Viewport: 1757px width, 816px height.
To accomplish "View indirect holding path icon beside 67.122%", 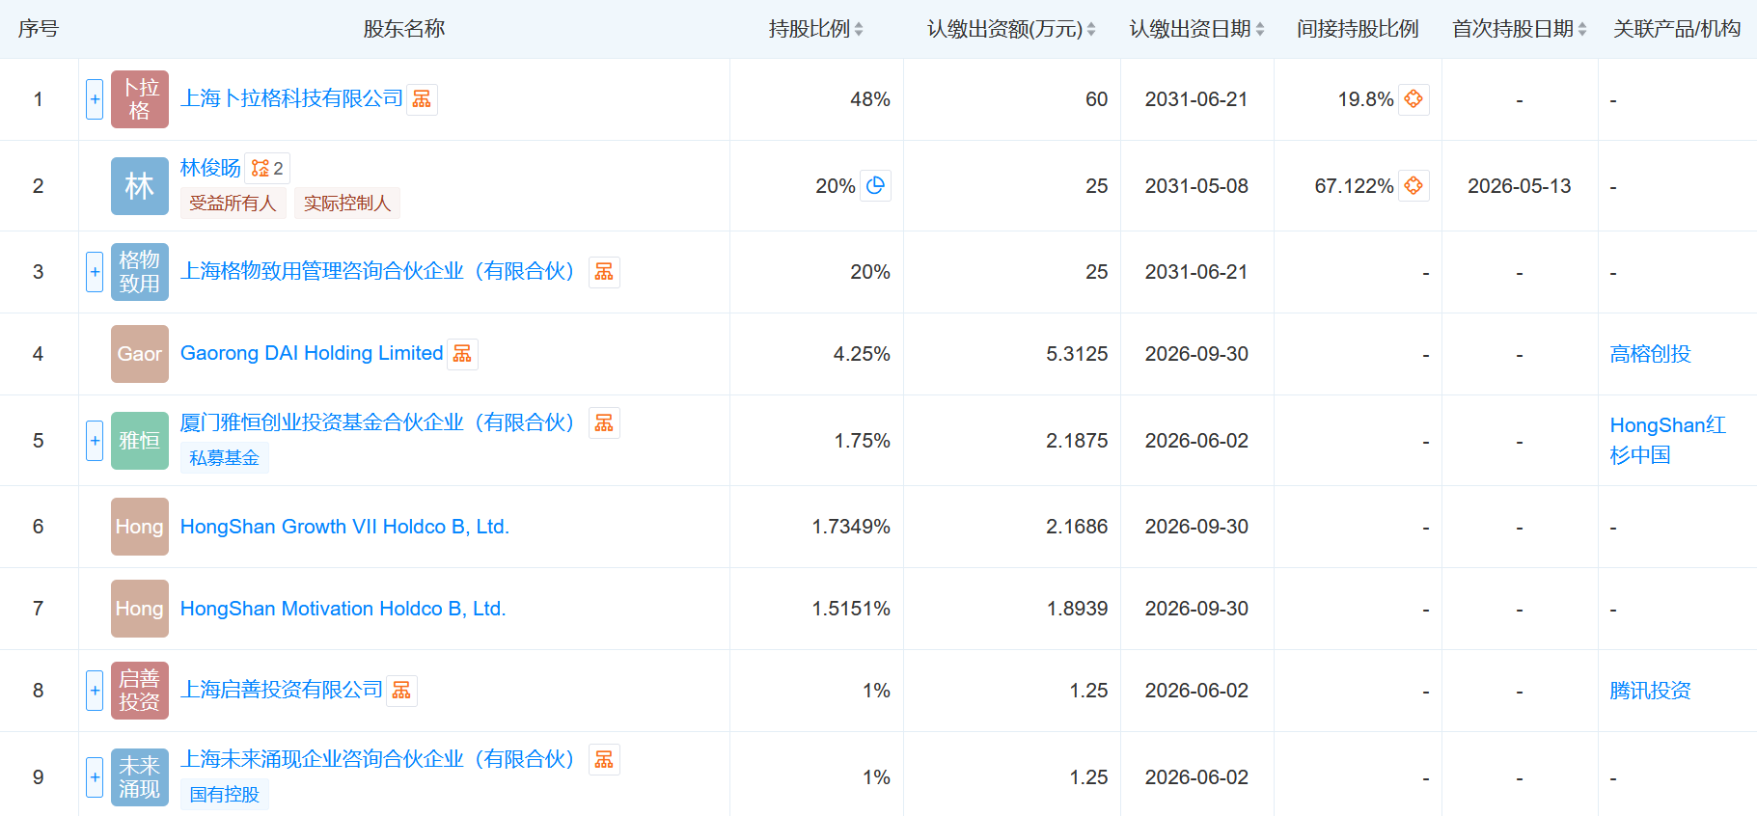I will click(x=1414, y=185).
